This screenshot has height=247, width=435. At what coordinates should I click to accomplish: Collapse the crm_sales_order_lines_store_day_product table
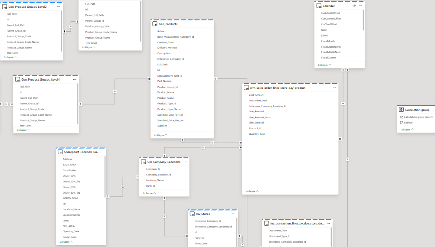(x=252, y=191)
